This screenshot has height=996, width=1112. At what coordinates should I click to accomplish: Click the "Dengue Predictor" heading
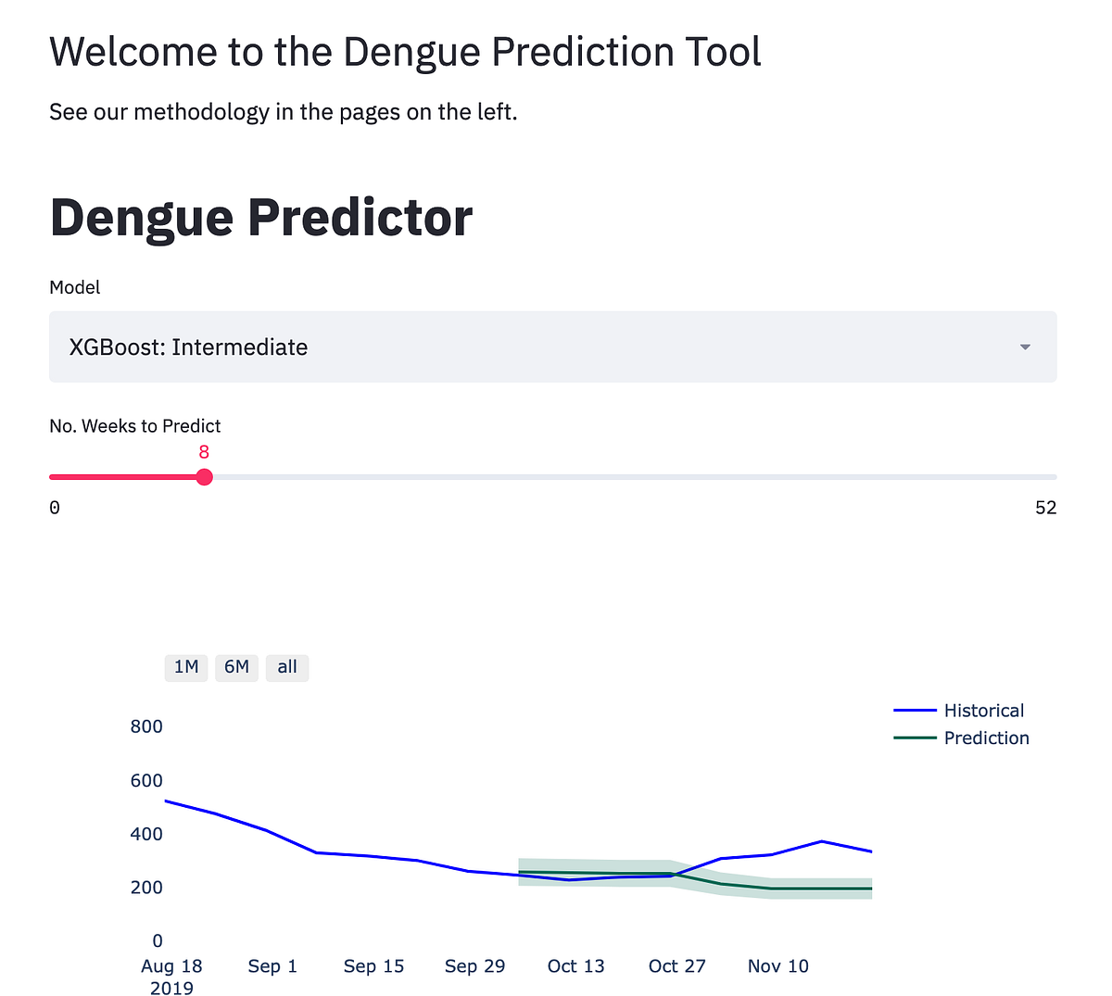(260, 217)
